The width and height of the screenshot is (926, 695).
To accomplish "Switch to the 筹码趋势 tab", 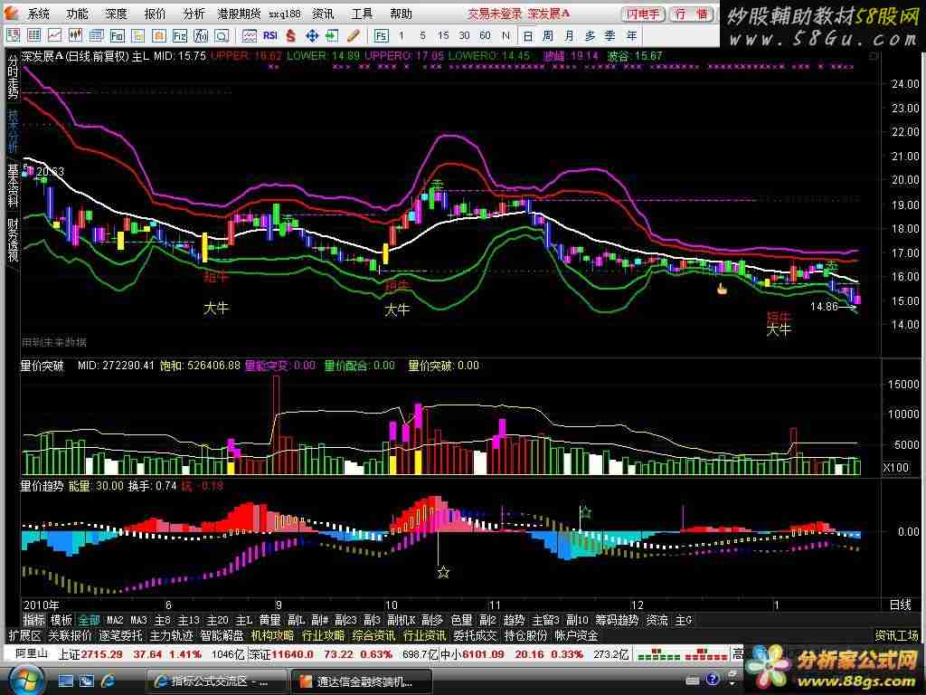I will [x=617, y=620].
